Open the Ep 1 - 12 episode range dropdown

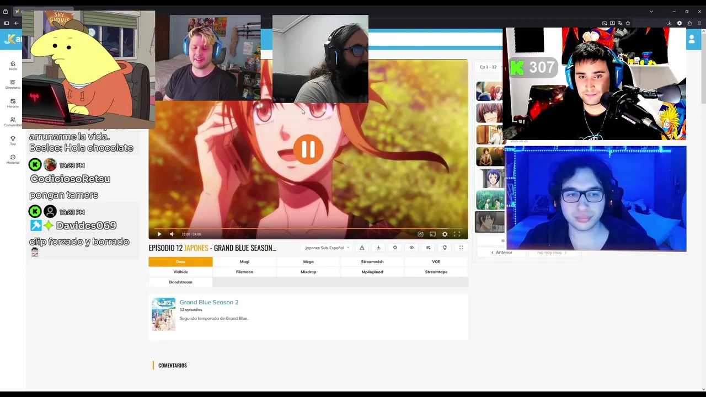[x=489, y=67]
